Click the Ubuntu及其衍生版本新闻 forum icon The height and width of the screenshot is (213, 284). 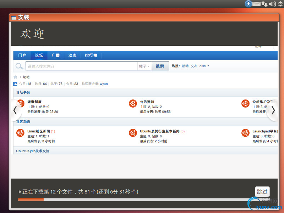point(133,133)
